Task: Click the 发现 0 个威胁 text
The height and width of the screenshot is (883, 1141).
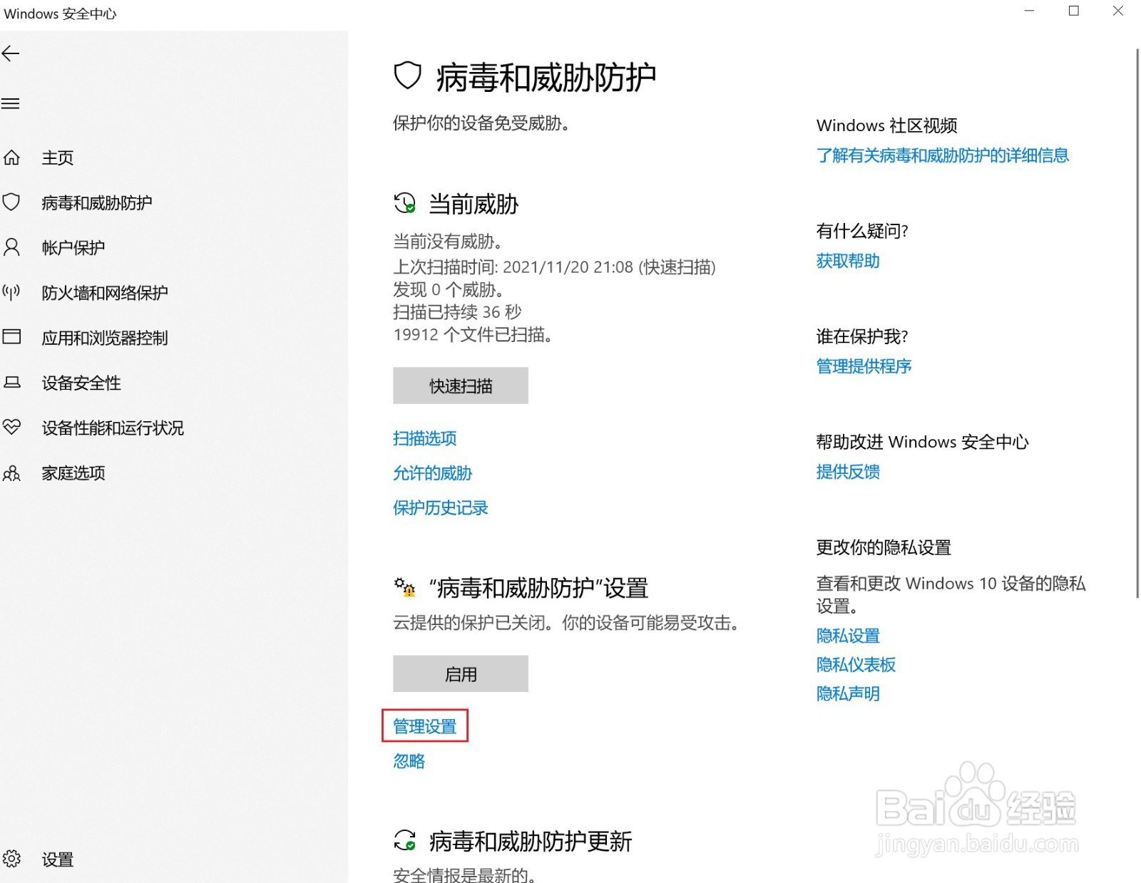Action: point(449,289)
